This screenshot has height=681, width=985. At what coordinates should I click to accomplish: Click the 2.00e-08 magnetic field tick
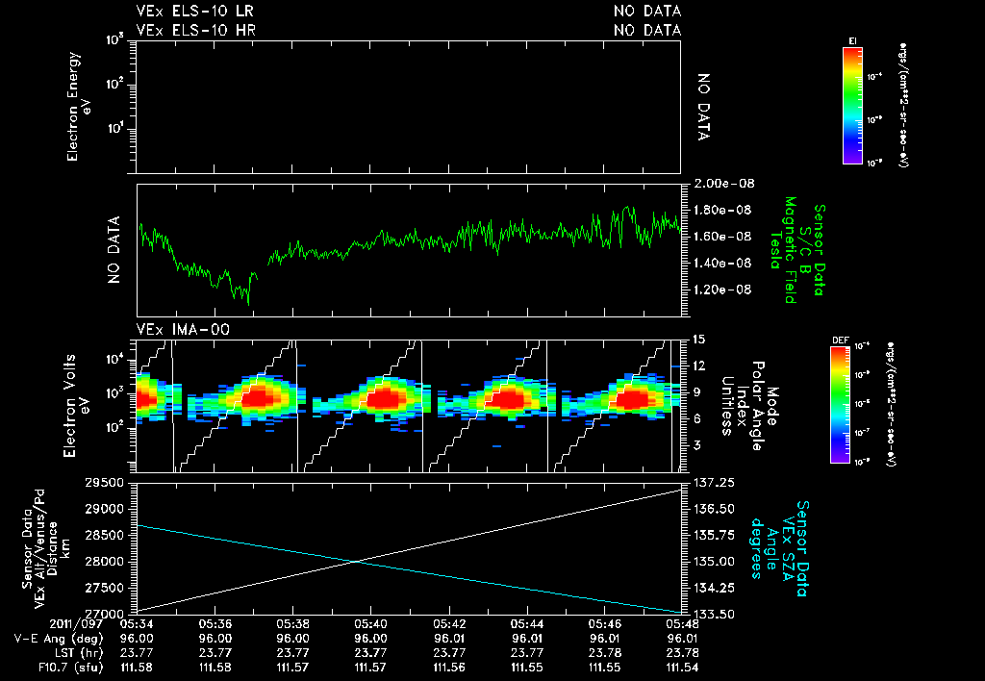[724, 184]
